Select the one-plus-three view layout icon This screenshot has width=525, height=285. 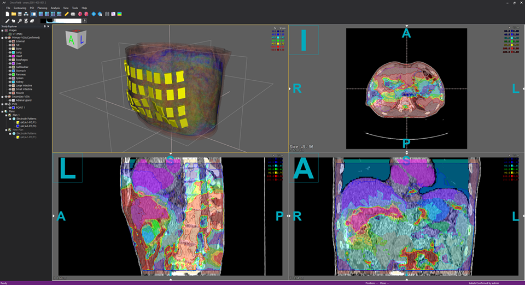47,14
